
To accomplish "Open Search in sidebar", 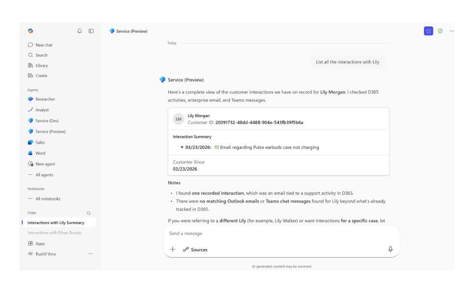I will 38,55.
